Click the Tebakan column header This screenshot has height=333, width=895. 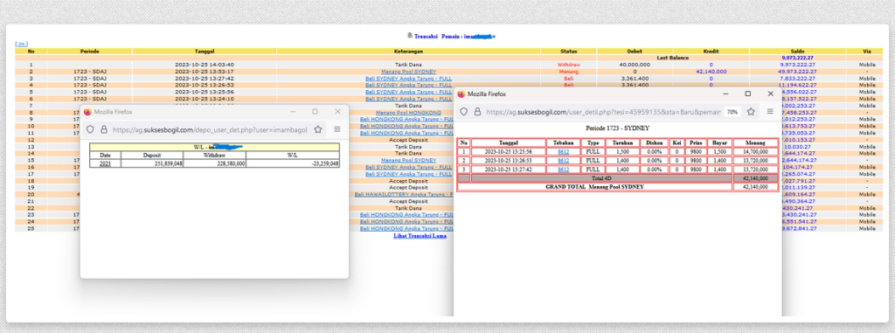(563, 142)
